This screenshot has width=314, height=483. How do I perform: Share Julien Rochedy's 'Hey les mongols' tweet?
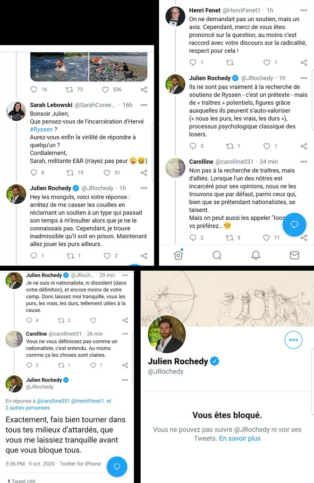[x=144, y=256]
